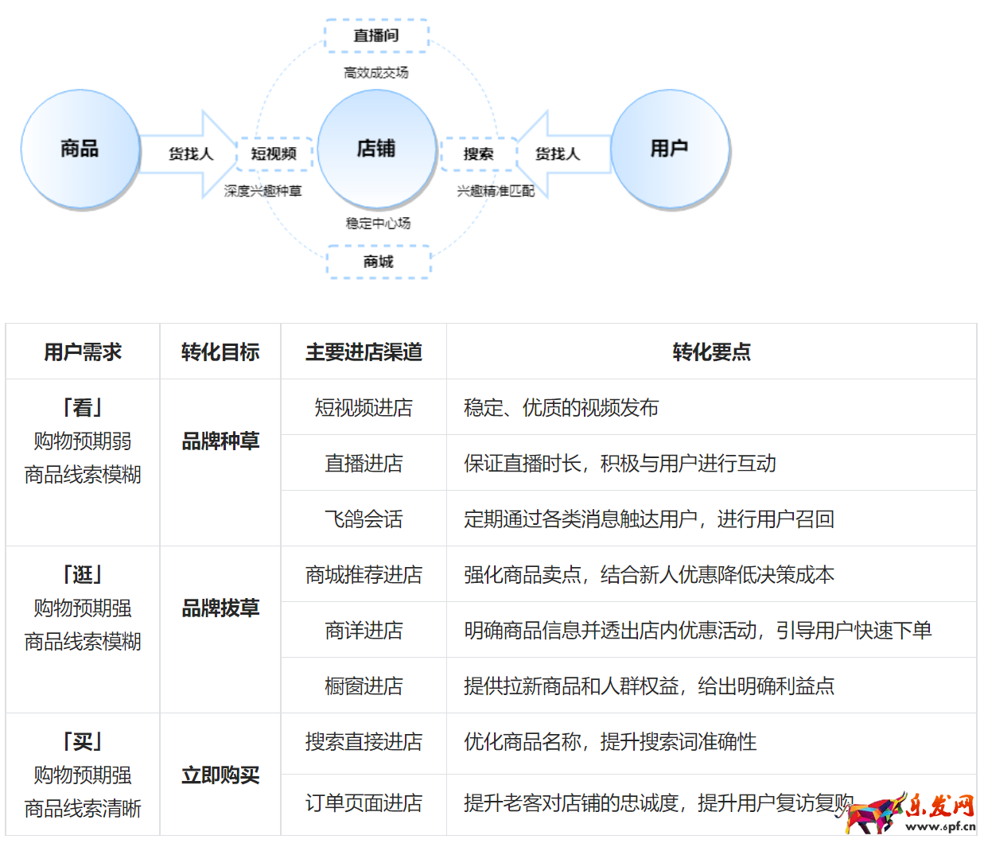This screenshot has width=984, height=843.
Task: Click the 商城推荐进店 cell
Action: pyautogui.click(x=364, y=574)
